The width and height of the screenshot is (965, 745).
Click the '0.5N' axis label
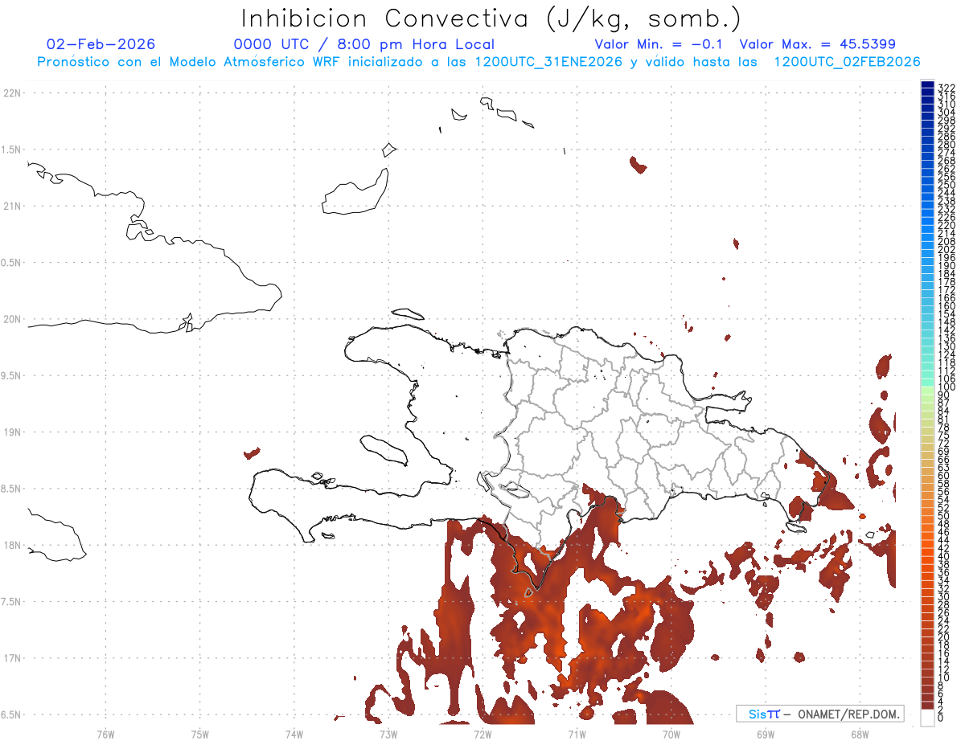(12, 263)
